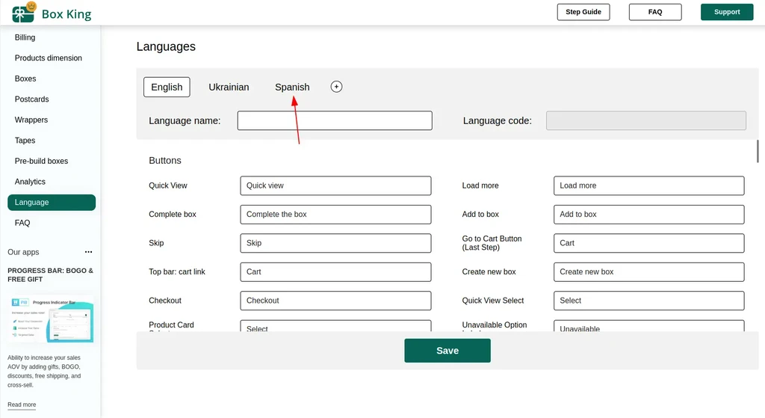Viewport: 765px width, 418px height.
Task: Edit the Top bar cart link field
Action: tap(335, 272)
